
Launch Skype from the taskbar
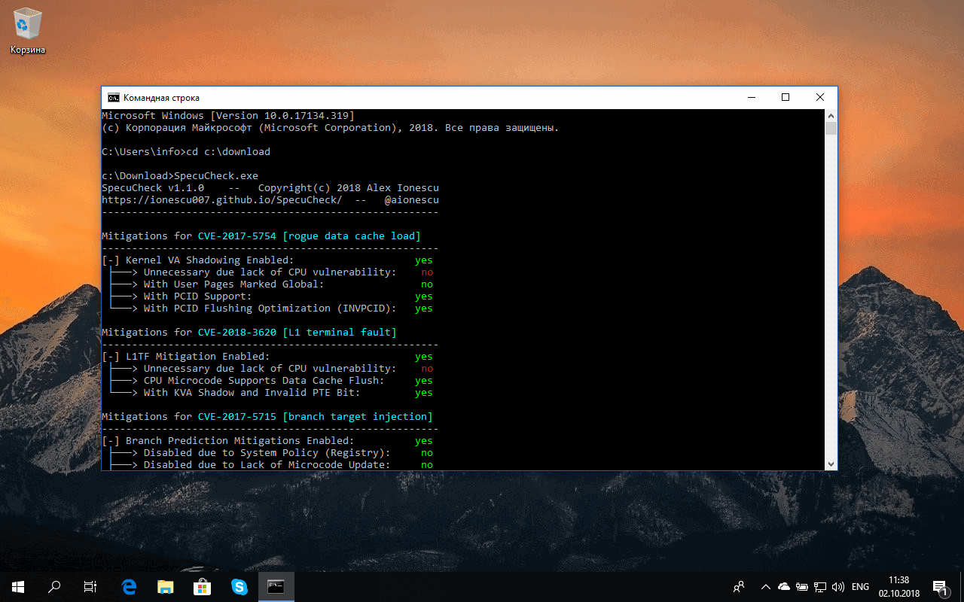[239, 587]
